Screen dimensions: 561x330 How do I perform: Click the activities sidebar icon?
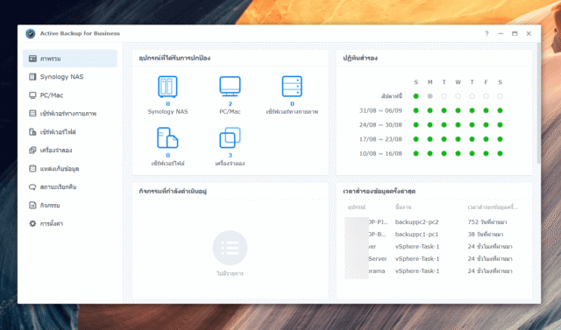point(32,206)
